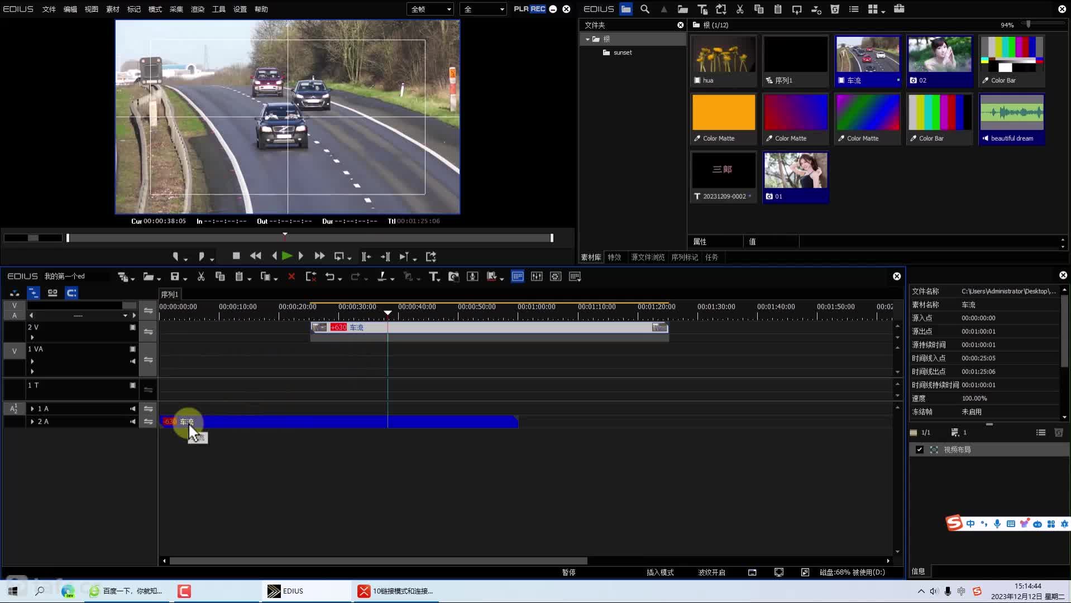Click the paste icon in bin toolbar
This screenshot has width=1071, height=603.
[x=778, y=9]
